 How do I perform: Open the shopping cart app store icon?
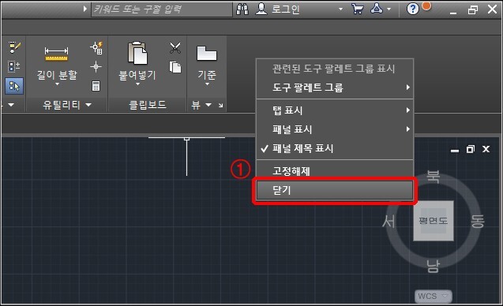click(358, 9)
